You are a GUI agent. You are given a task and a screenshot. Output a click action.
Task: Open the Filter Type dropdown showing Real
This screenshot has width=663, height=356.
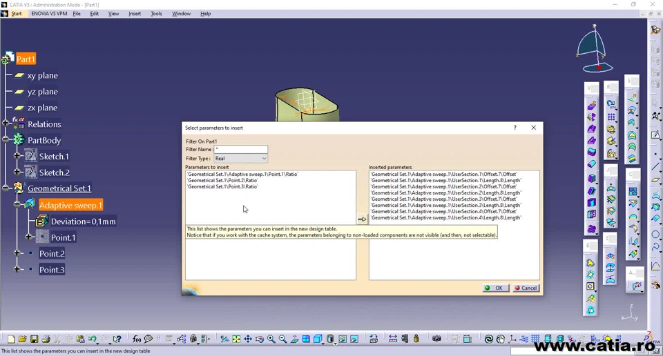(240, 159)
